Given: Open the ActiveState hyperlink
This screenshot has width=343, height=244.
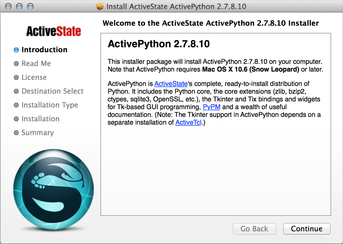Looking at the screenshot, I should click(171, 84).
